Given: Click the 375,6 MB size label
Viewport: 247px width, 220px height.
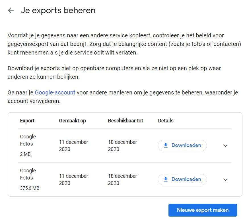Looking at the screenshot, I should [x=30, y=188].
